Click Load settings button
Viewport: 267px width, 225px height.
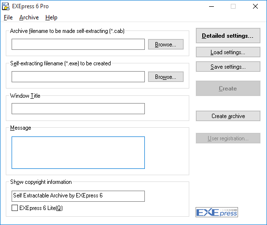[228, 52]
